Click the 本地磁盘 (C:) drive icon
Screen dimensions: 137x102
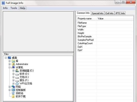tap(17, 71)
